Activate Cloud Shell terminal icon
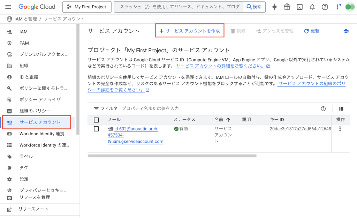The image size is (357, 218). coord(299,7)
